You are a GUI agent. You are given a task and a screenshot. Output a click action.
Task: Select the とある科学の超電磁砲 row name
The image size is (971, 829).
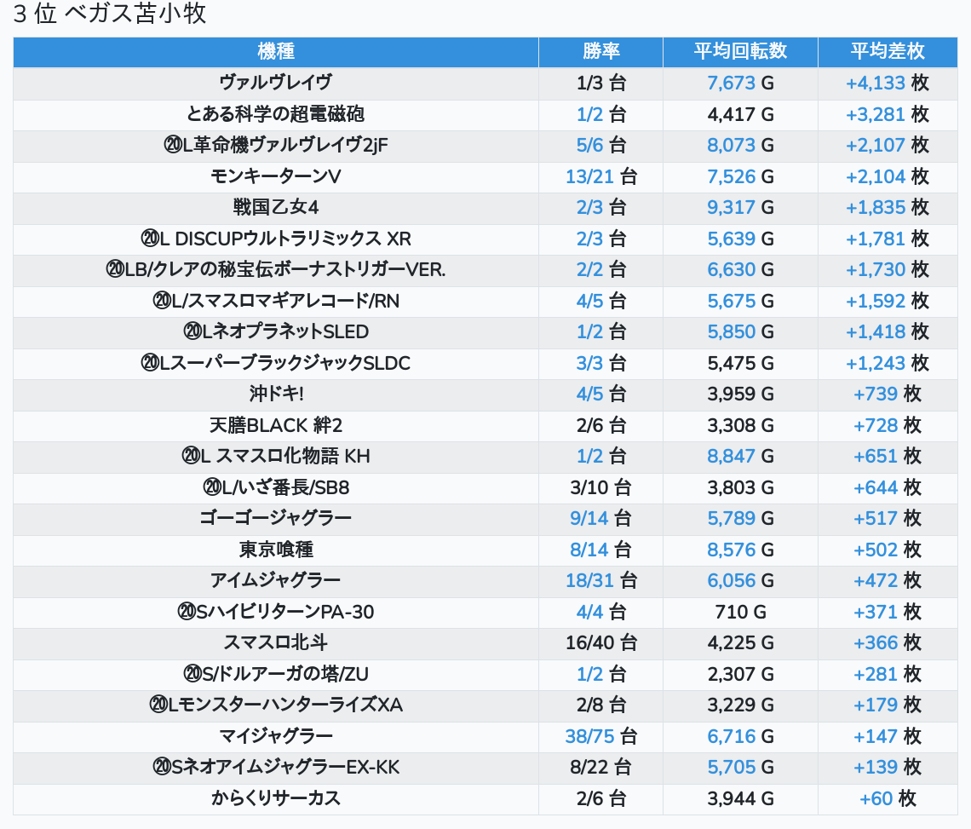[275, 114]
